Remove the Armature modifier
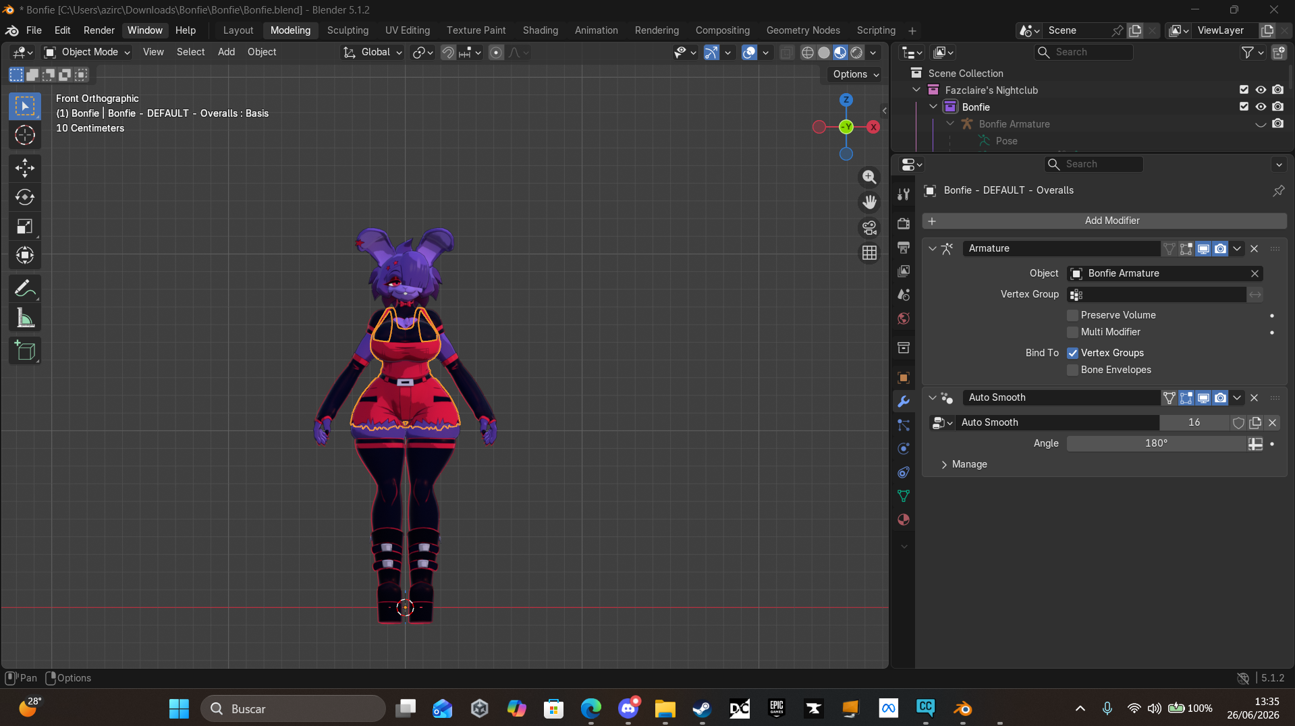This screenshot has height=726, width=1295. [x=1255, y=249]
